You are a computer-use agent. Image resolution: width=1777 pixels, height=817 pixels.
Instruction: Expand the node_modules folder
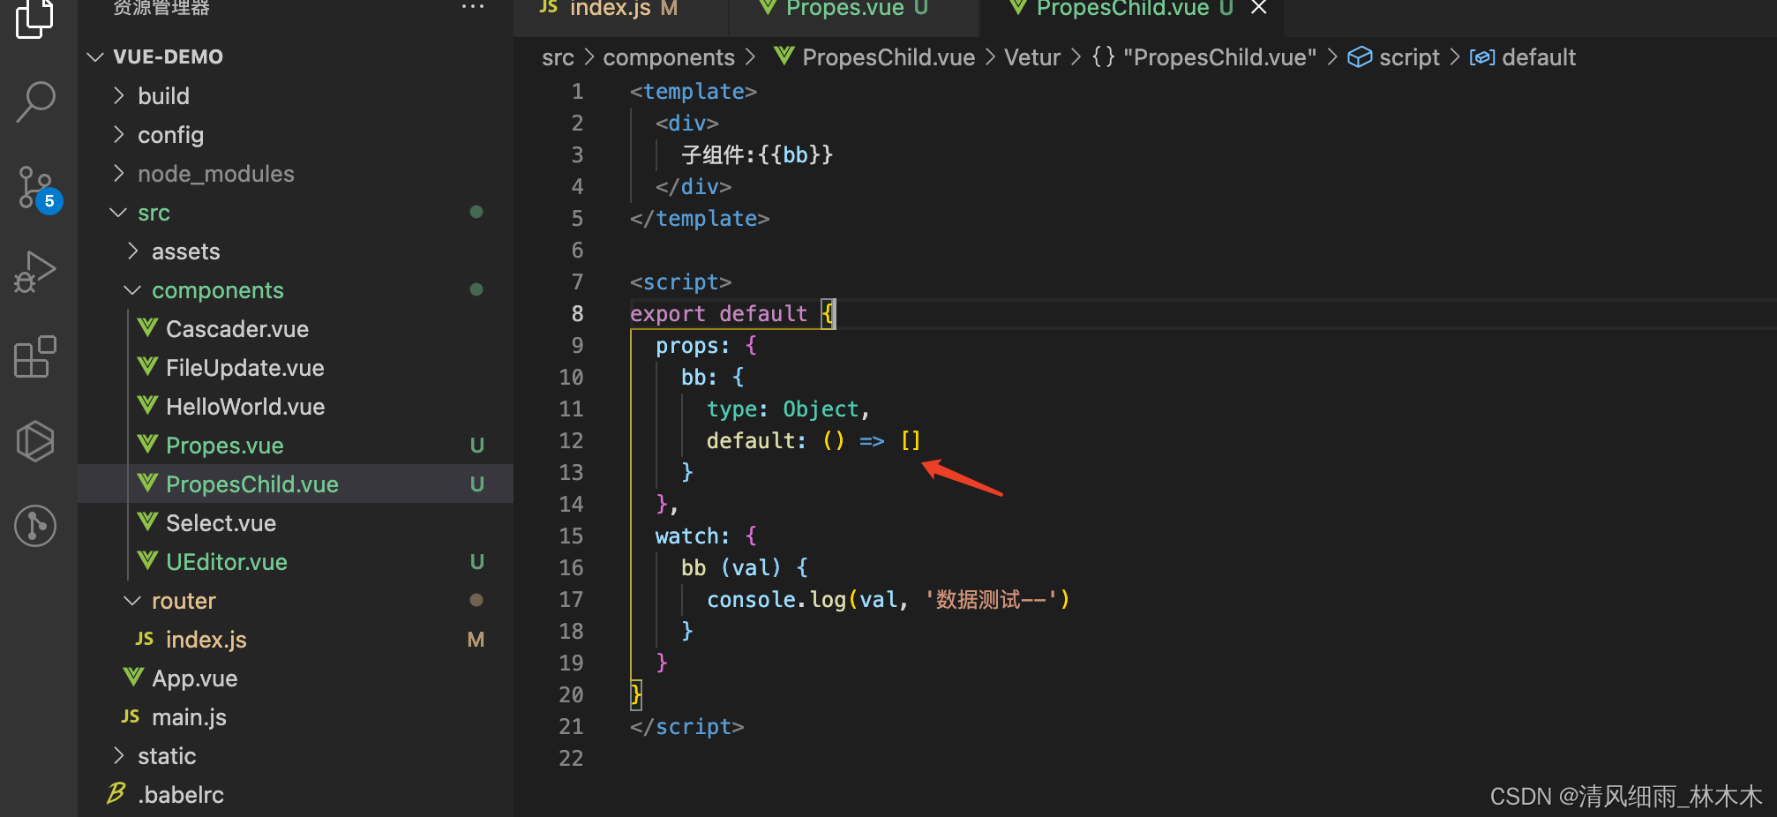pos(119,173)
